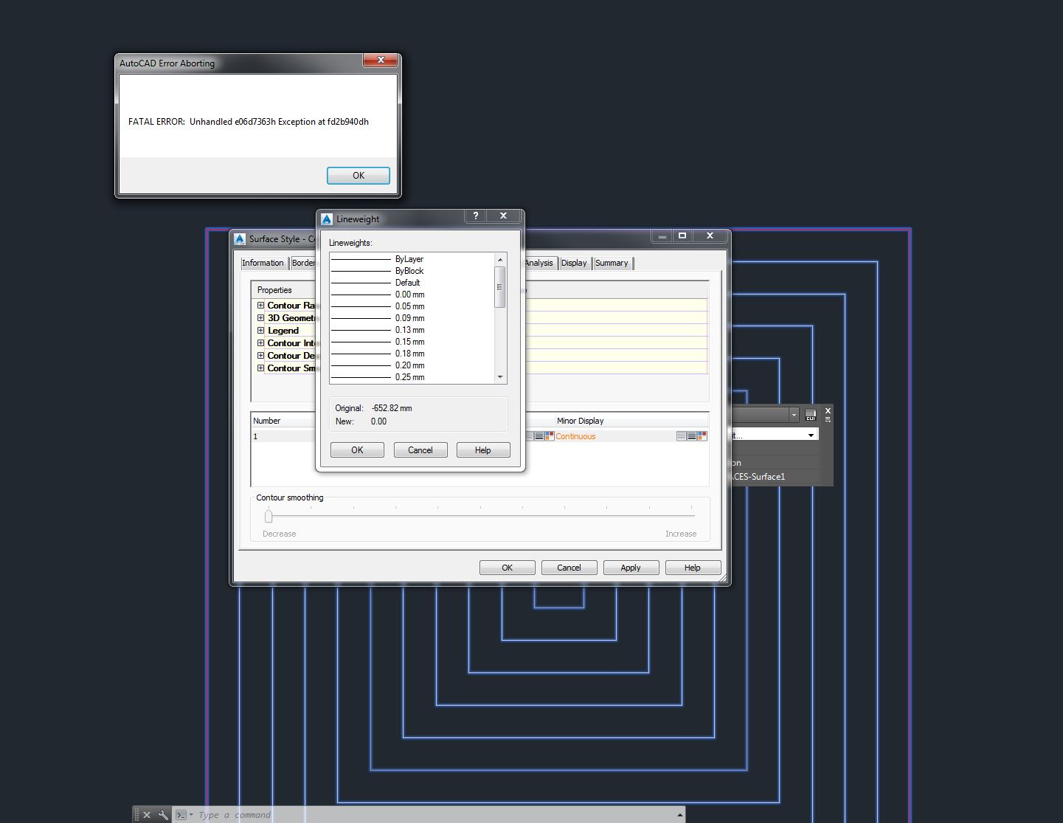Close the quick properties panel
The width and height of the screenshot is (1063, 823).
[828, 410]
